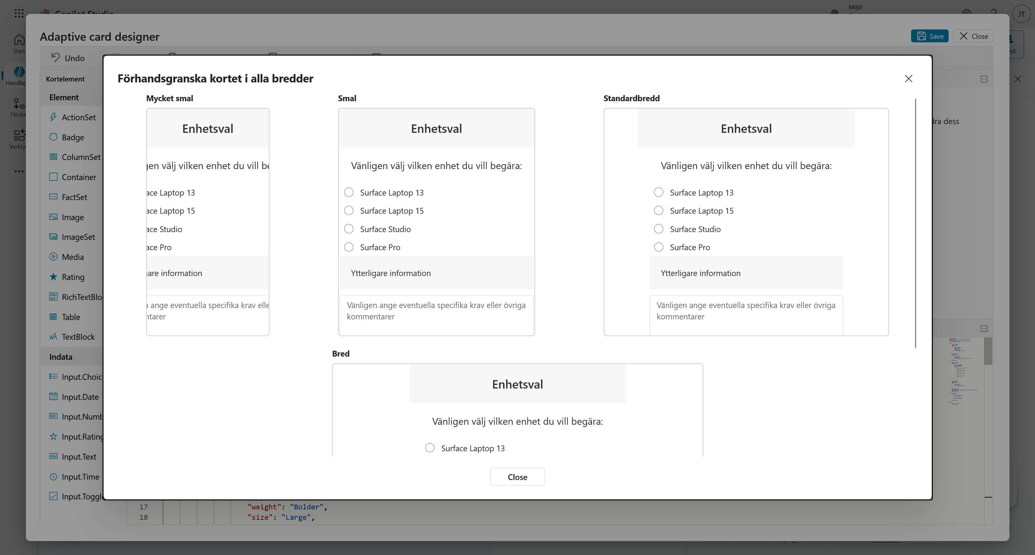Open the app launcher waffle icon

pos(19,13)
